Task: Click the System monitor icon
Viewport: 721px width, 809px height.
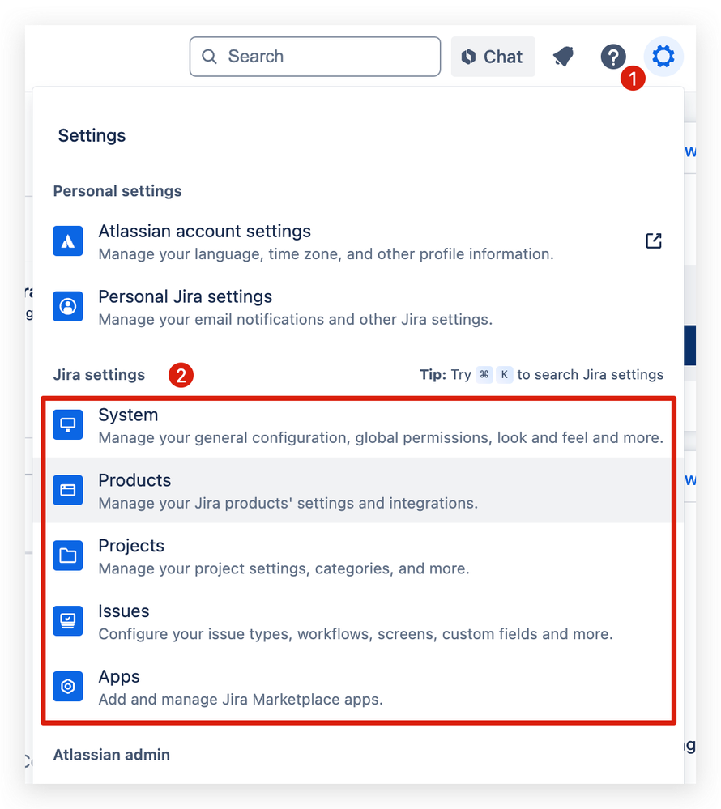Action: coord(67,424)
